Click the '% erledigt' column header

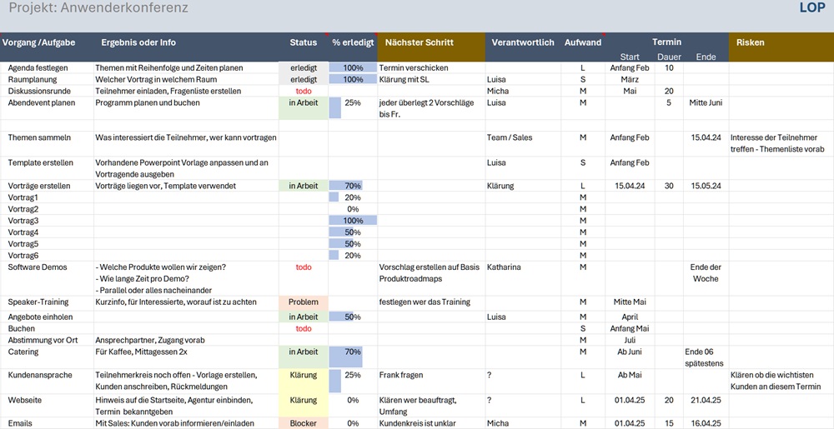353,42
